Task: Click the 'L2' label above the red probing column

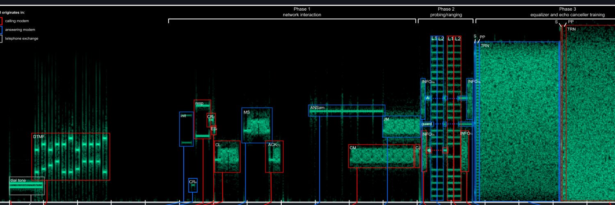Action: (458, 39)
